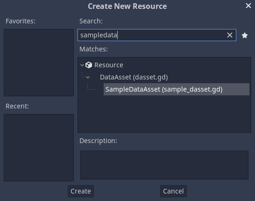Screen dimensions: 255x201
Task: Click inside the Favorites list
Action: point(39,63)
